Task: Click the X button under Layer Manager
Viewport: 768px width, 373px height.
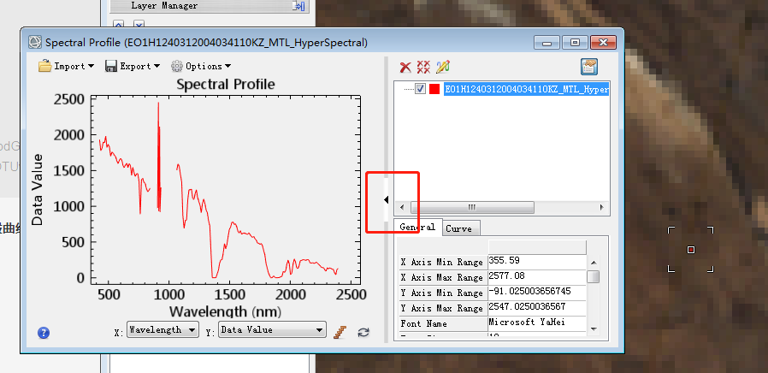Action: tap(139, 24)
